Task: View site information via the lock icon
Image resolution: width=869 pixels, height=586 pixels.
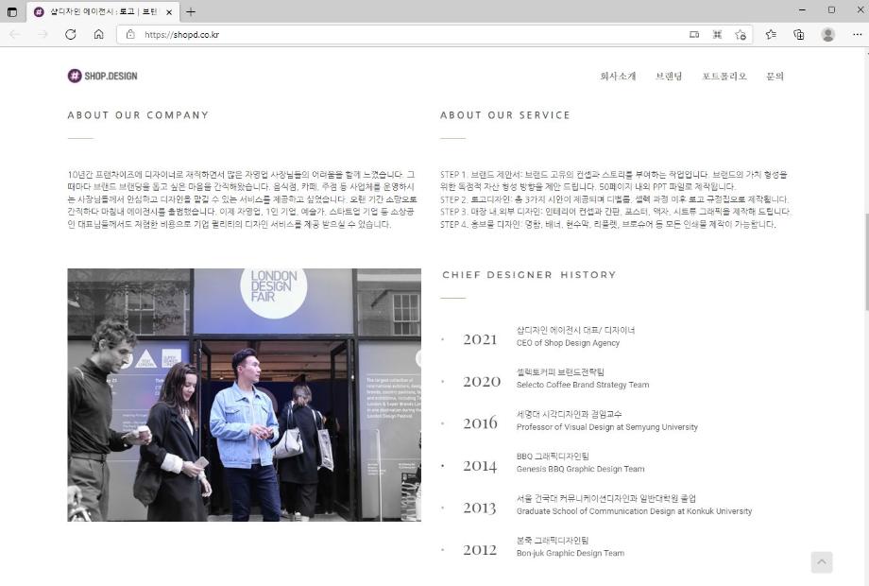Action: coord(130,34)
